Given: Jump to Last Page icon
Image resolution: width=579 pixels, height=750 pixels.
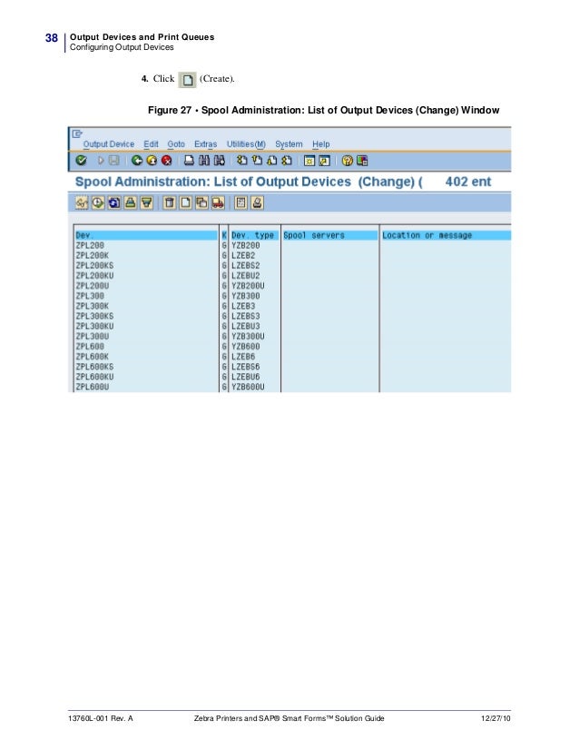Looking at the screenshot, I should (x=287, y=161).
